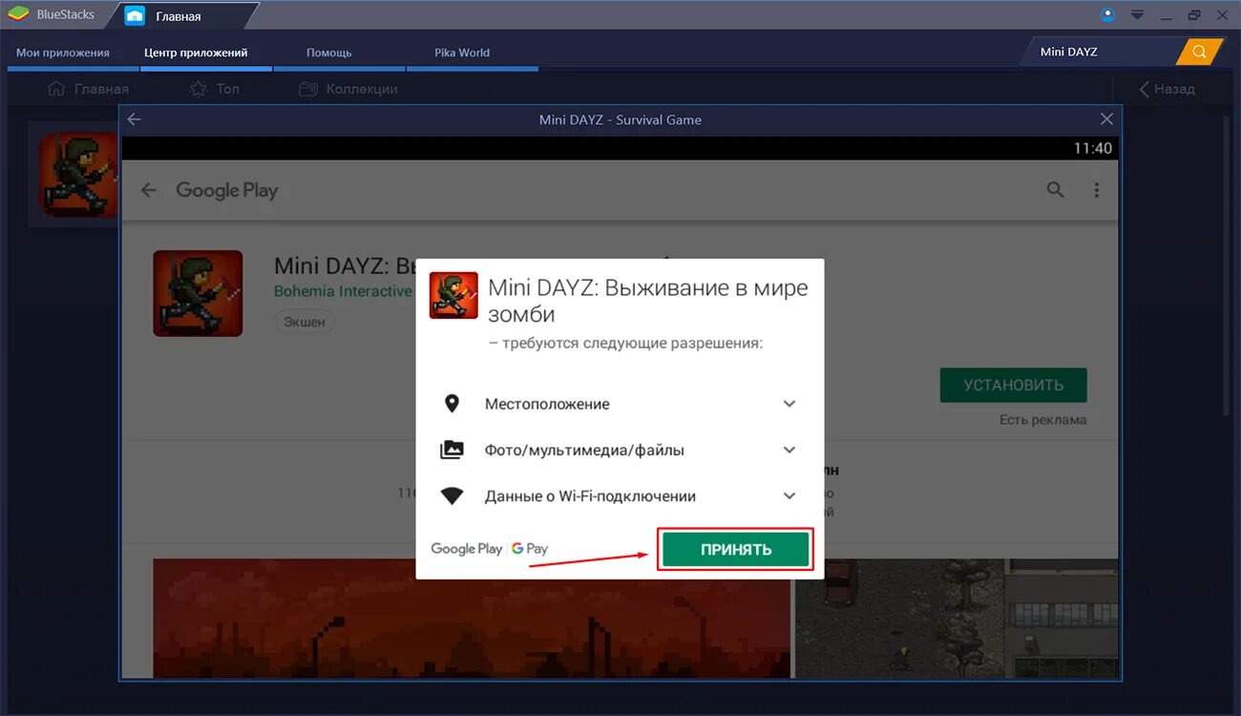The width and height of the screenshot is (1241, 716).
Task: Click the Фото/мультимедиа/файлы permission text
Action: (584, 450)
